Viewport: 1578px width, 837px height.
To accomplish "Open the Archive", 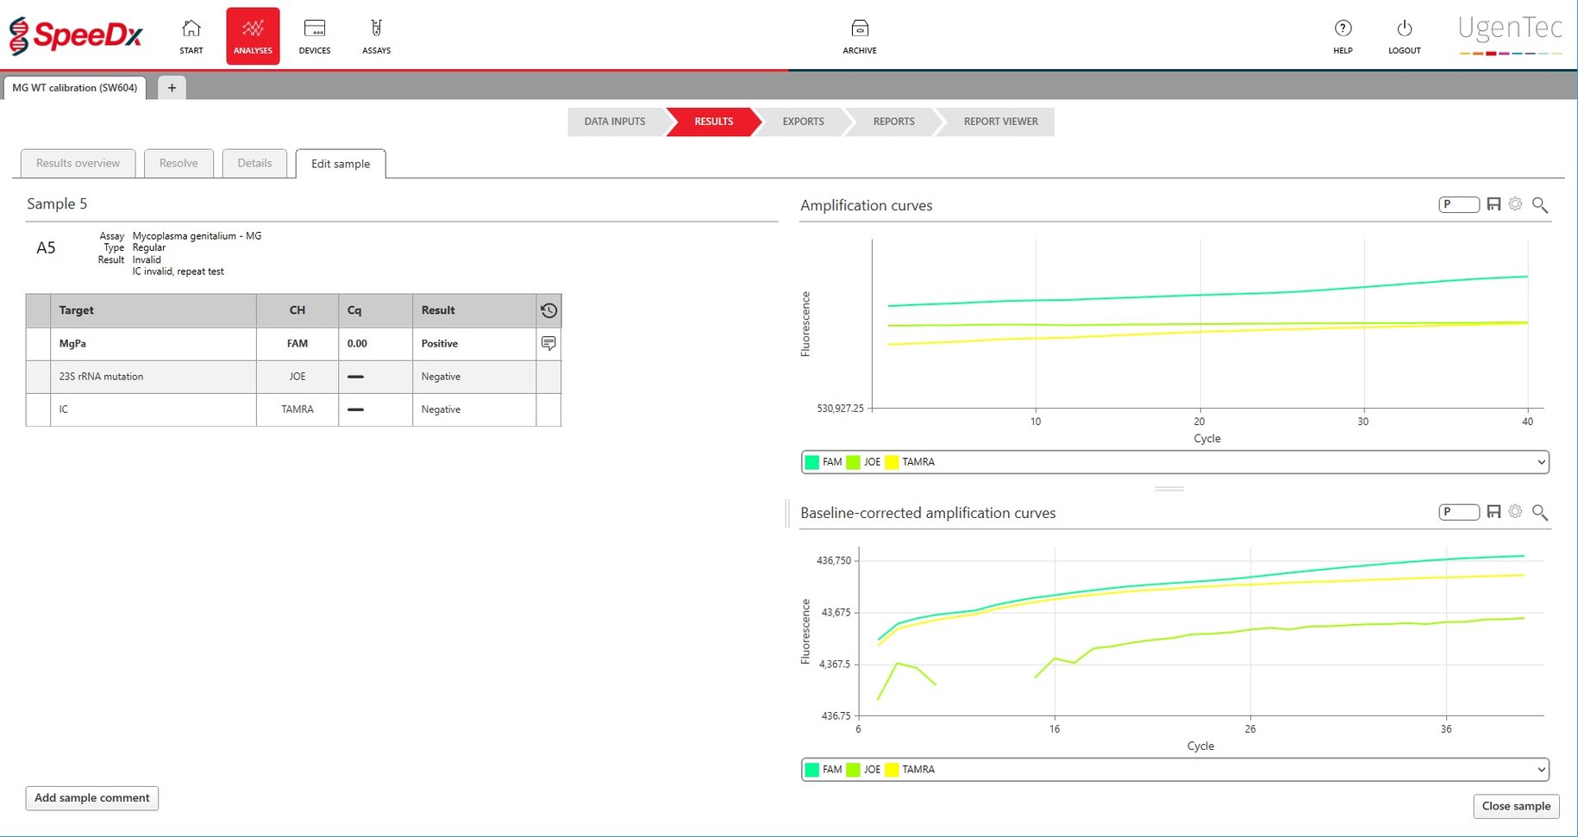I will click(859, 34).
